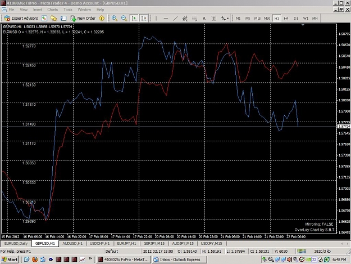Open the Tools menu
Image resolution: width=351 pixels, height=264 pixels.
pyautogui.click(x=67, y=10)
